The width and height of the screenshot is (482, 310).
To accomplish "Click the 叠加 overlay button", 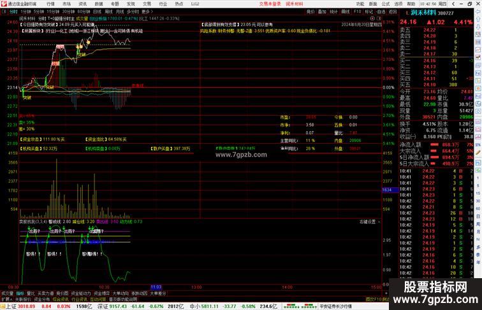I will click(x=322, y=11).
